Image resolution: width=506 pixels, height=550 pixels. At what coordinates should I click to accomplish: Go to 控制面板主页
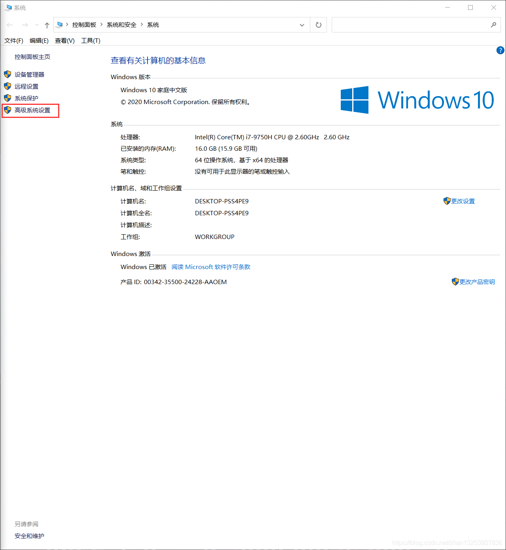(x=32, y=57)
